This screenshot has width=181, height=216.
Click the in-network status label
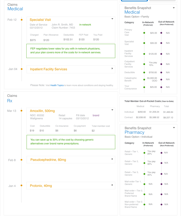(85, 25)
